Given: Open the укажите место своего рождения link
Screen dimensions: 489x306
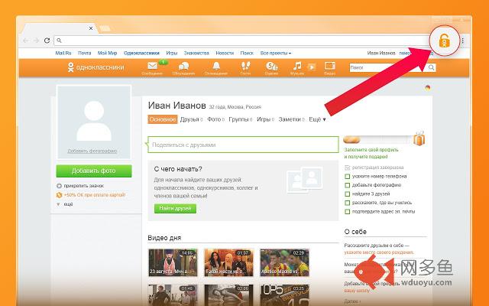Looking at the screenshot, I should click(379, 252).
